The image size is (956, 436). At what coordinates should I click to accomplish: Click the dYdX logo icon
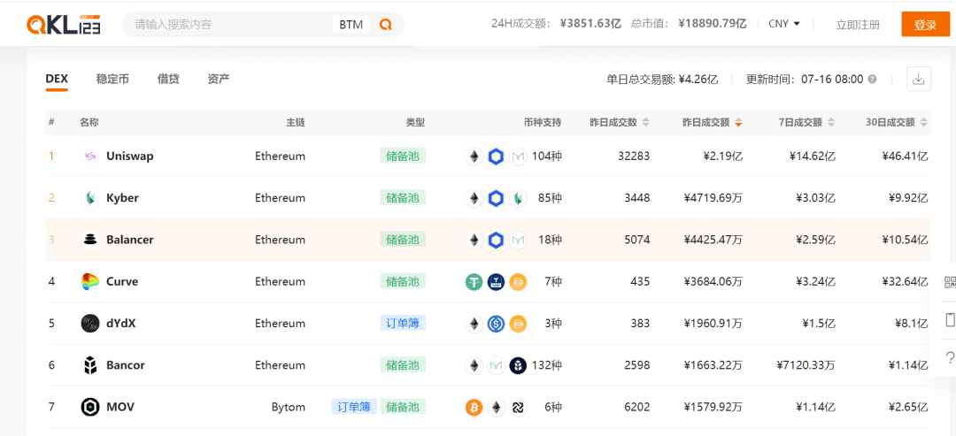point(90,324)
